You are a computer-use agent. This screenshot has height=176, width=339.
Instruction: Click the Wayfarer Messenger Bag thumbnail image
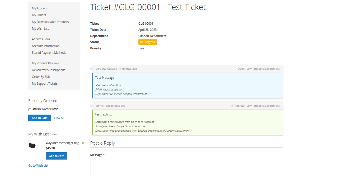[32, 145]
